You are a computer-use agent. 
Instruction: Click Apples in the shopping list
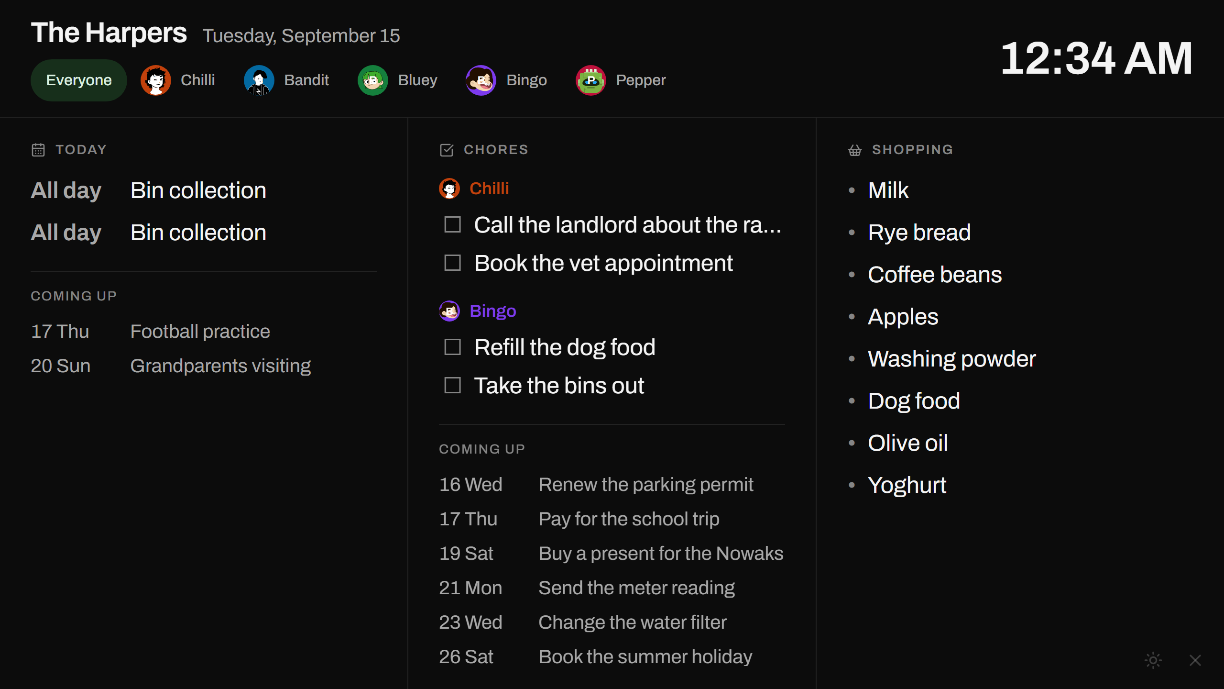(903, 317)
